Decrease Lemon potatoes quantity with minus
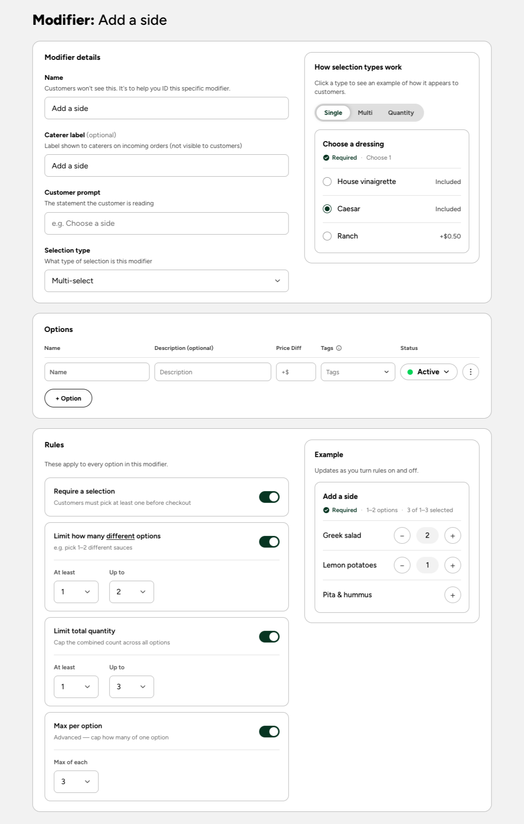Screen dimensions: 524x824 (x=402, y=565)
